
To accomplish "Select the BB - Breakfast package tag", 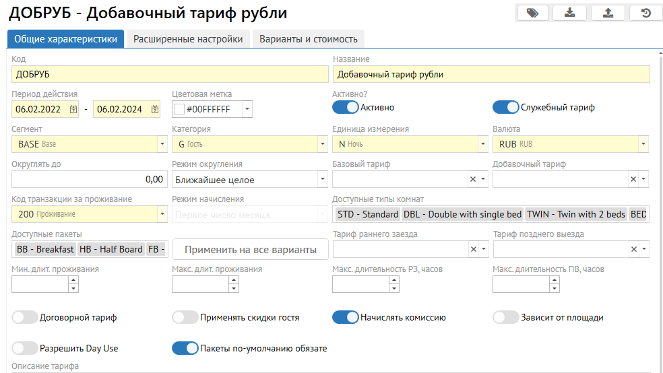I will [45, 249].
